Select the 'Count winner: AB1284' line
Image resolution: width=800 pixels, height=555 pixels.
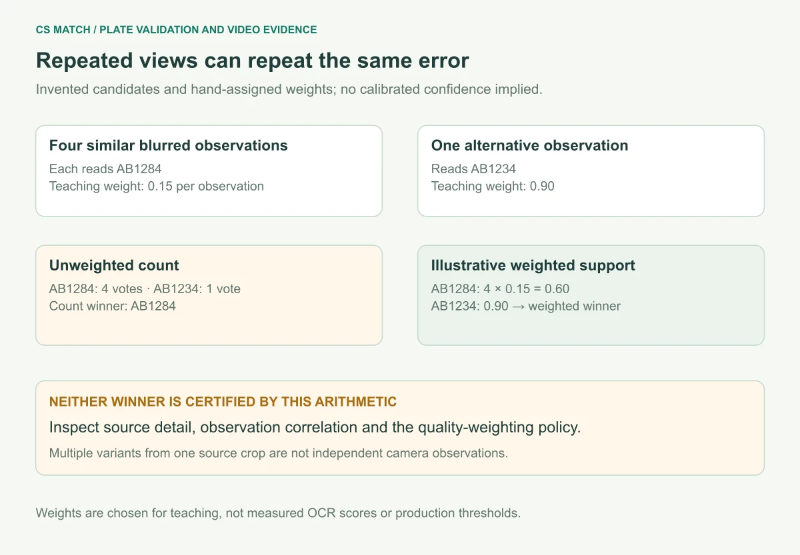pyautogui.click(x=113, y=306)
